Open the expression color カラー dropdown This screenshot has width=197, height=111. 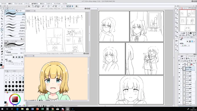[x=185, y=46]
